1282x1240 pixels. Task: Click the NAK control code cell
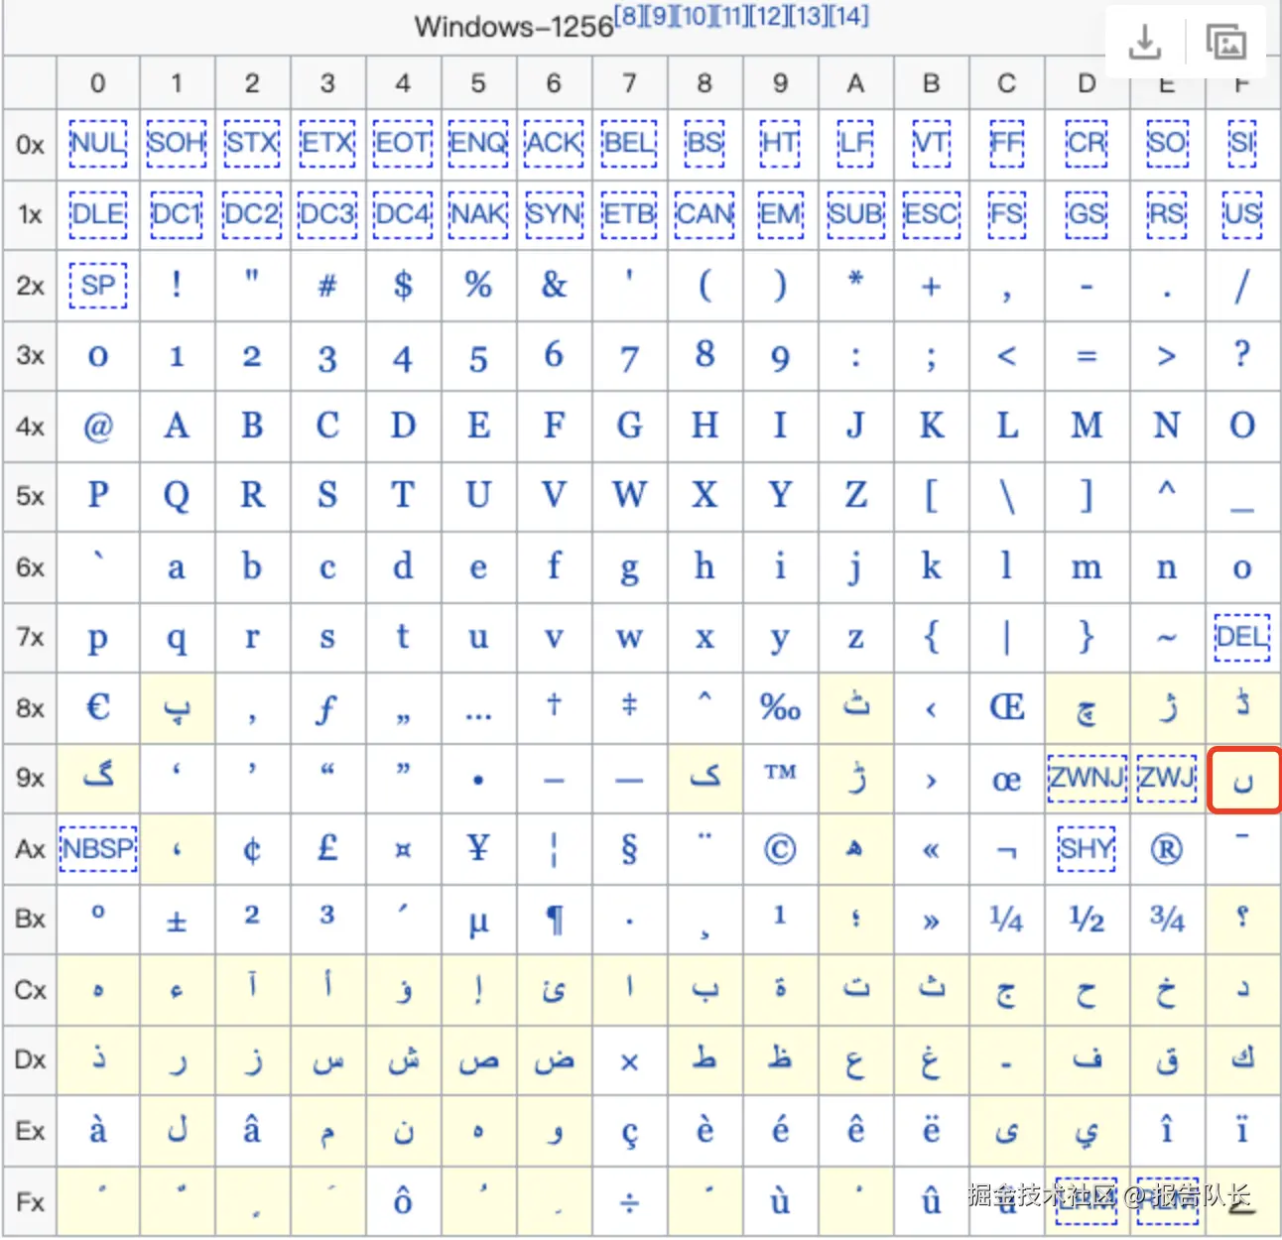tap(478, 214)
